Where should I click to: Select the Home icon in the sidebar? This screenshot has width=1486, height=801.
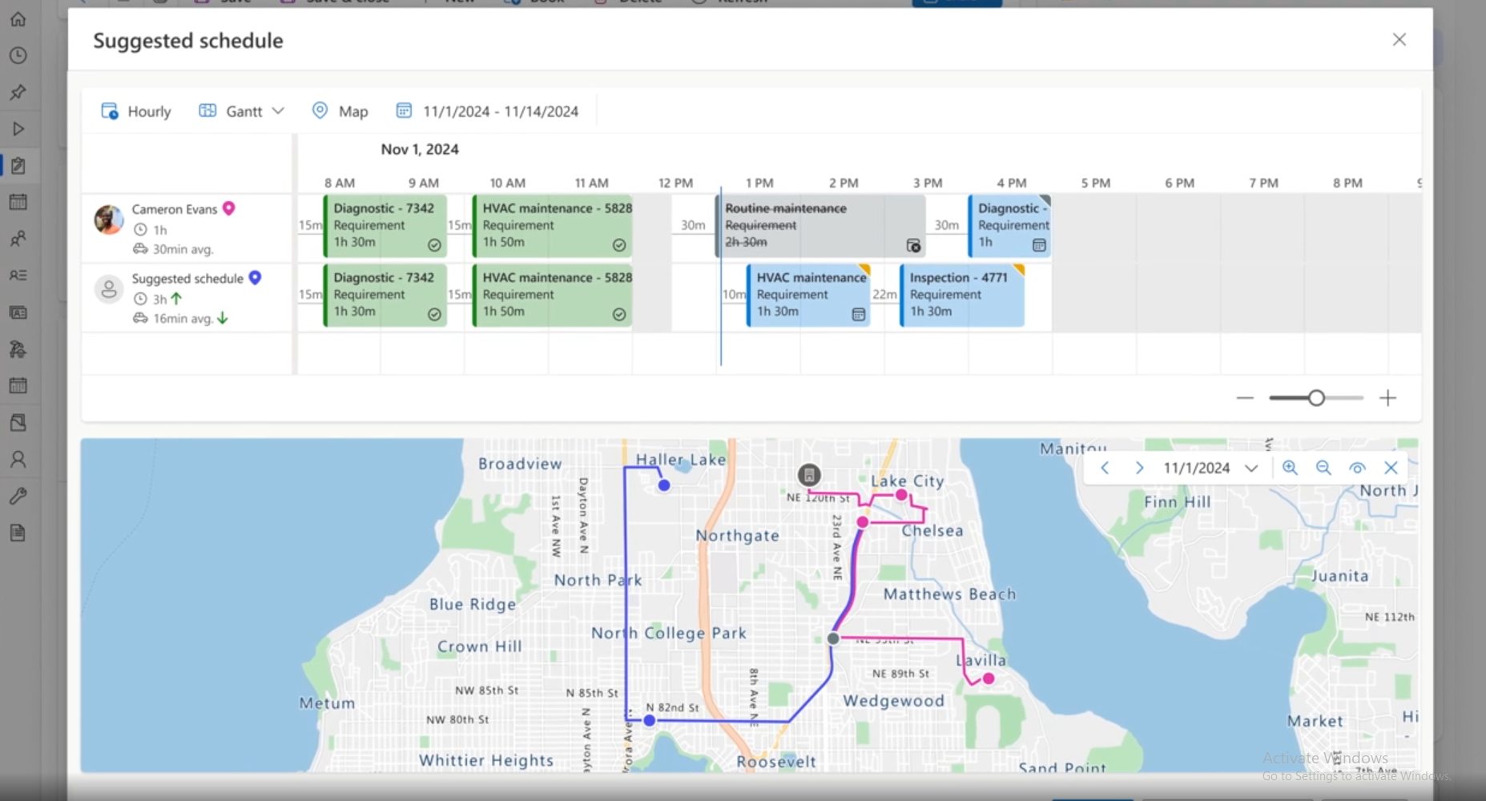click(18, 19)
